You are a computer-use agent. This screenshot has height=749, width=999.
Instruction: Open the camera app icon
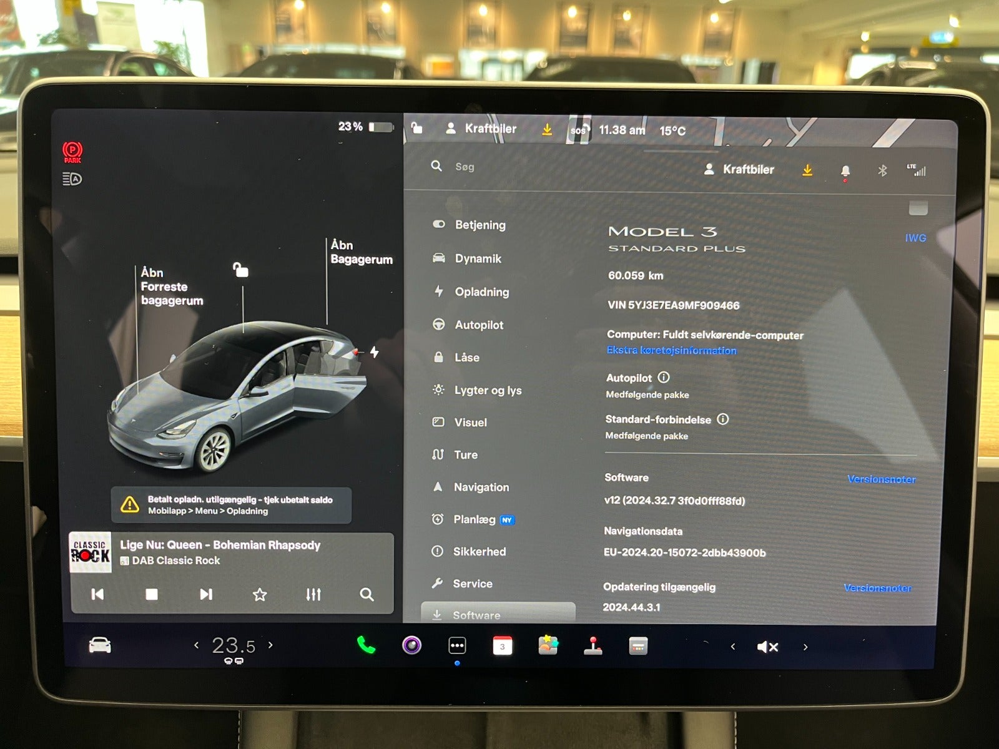pos(411,645)
